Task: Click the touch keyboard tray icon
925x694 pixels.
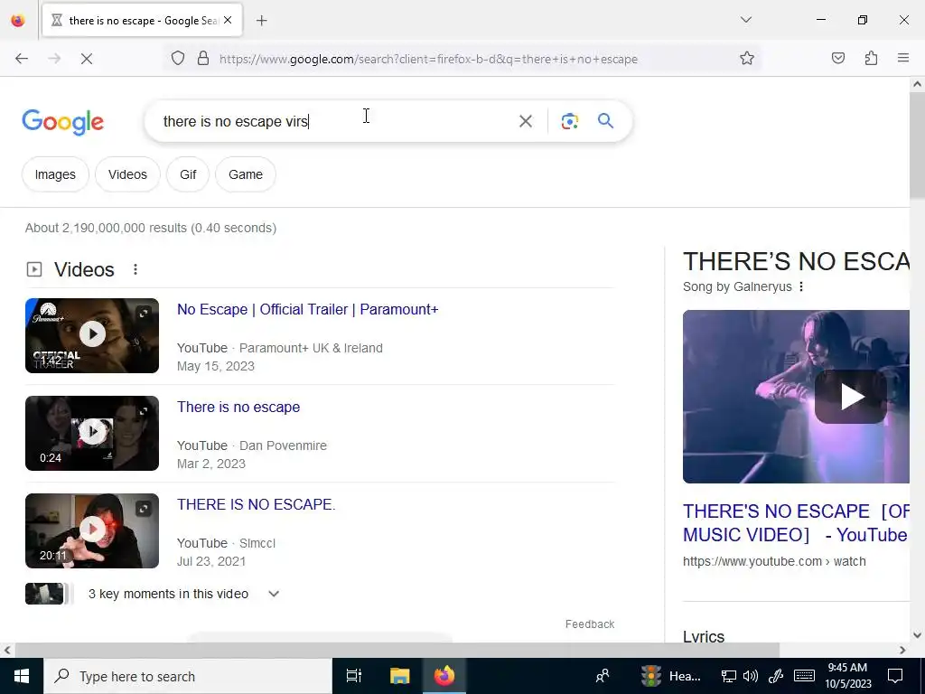Action: pyautogui.click(x=804, y=676)
